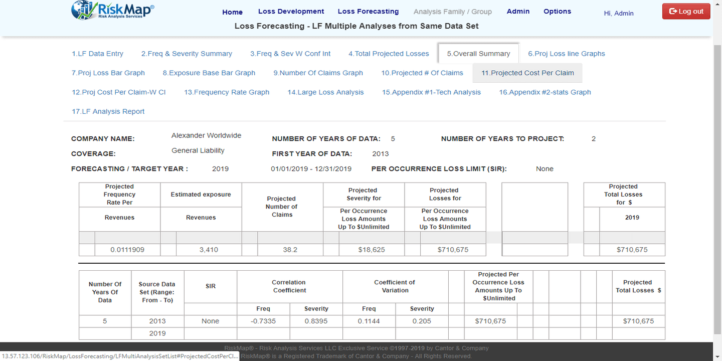The image size is (722, 361).
Task: Switch to 1.LF Data Entry tab
Action: pos(97,54)
